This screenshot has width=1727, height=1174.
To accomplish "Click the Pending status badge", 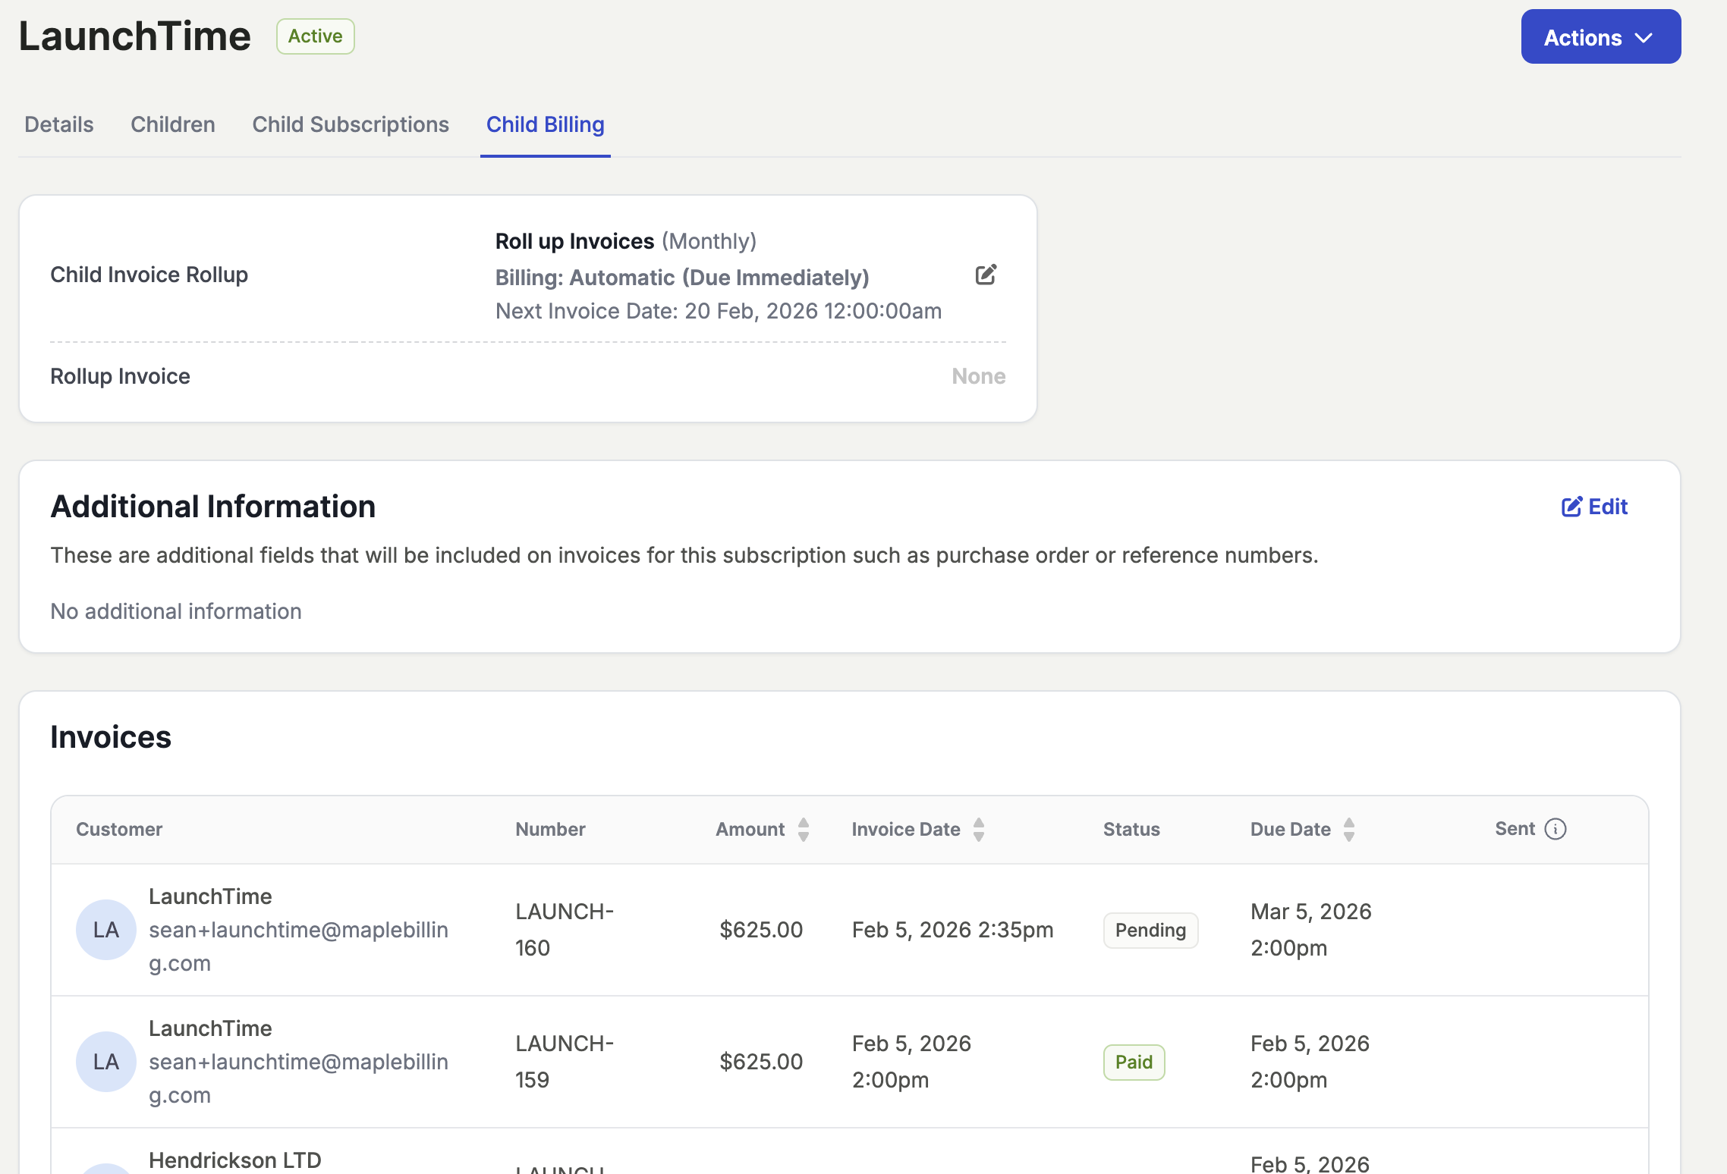I will tap(1150, 931).
